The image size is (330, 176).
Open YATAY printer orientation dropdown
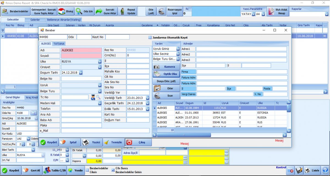pos(253,14)
